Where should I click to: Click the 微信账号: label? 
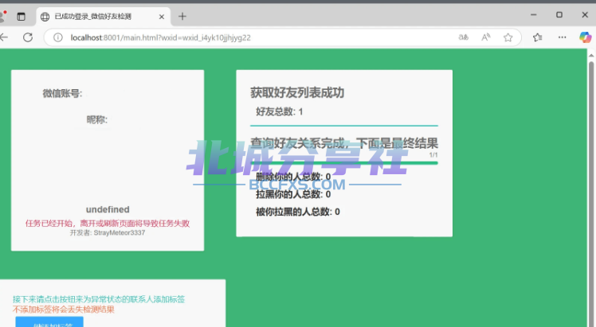(x=62, y=93)
